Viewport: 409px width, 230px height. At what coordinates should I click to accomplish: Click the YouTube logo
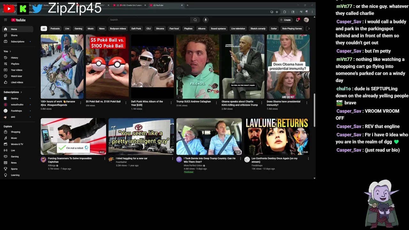click(18, 20)
